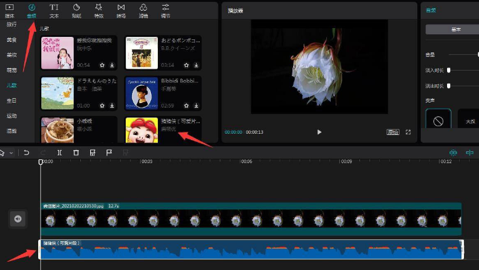Favorite the Bibbidi Bobbidi song with star
The height and width of the screenshot is (270, 479).
[186, 105]
